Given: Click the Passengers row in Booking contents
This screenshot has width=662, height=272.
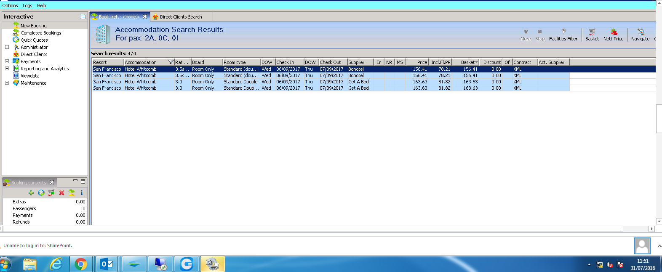Looking at the screenshot, I should [45, 208].
